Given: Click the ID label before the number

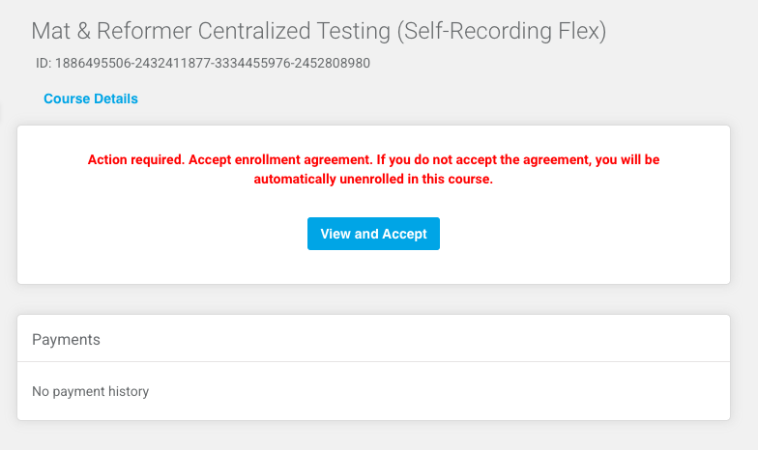Looking at the screenshot, I should pos(43,64).
